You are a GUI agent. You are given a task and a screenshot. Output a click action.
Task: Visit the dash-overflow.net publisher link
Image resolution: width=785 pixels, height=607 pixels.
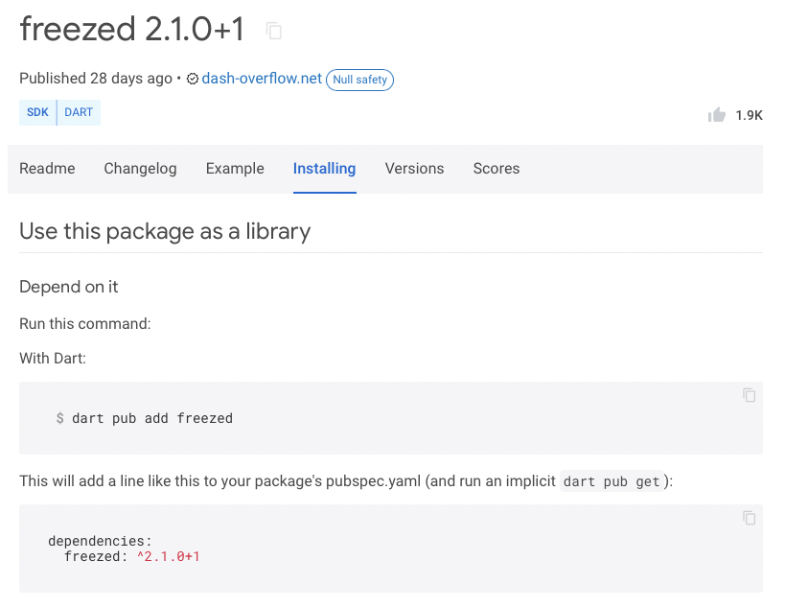pos(262,79)
